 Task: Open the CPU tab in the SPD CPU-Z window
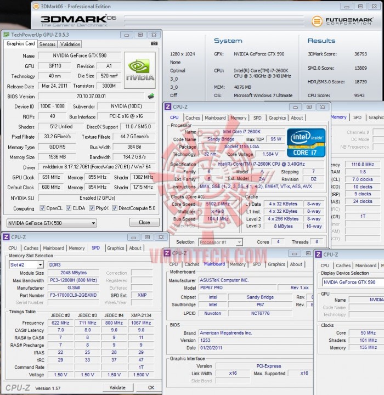pyautogui.click(x=13, y=248)
